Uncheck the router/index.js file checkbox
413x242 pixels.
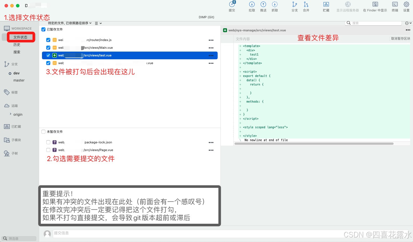coord(48,40)
